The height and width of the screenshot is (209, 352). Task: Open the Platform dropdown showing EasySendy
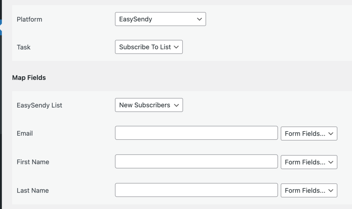click(160, 19)
